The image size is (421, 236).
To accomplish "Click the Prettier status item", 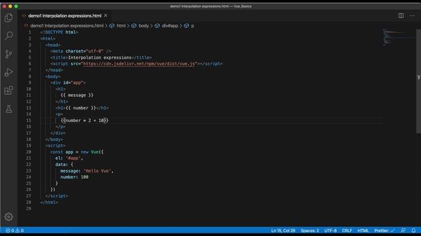I will (384, 231).
